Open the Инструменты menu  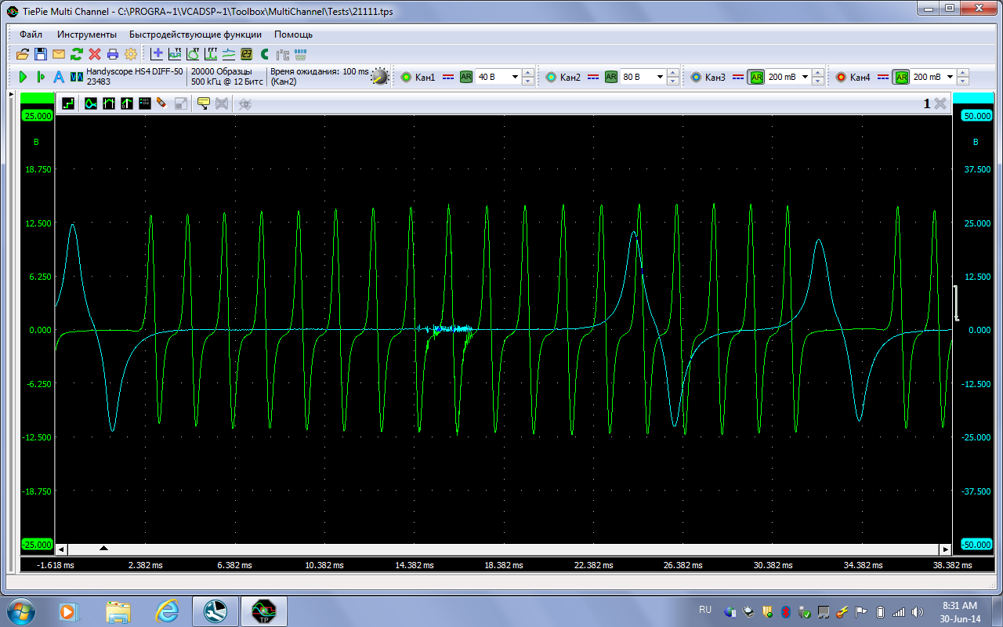[87, 34]
